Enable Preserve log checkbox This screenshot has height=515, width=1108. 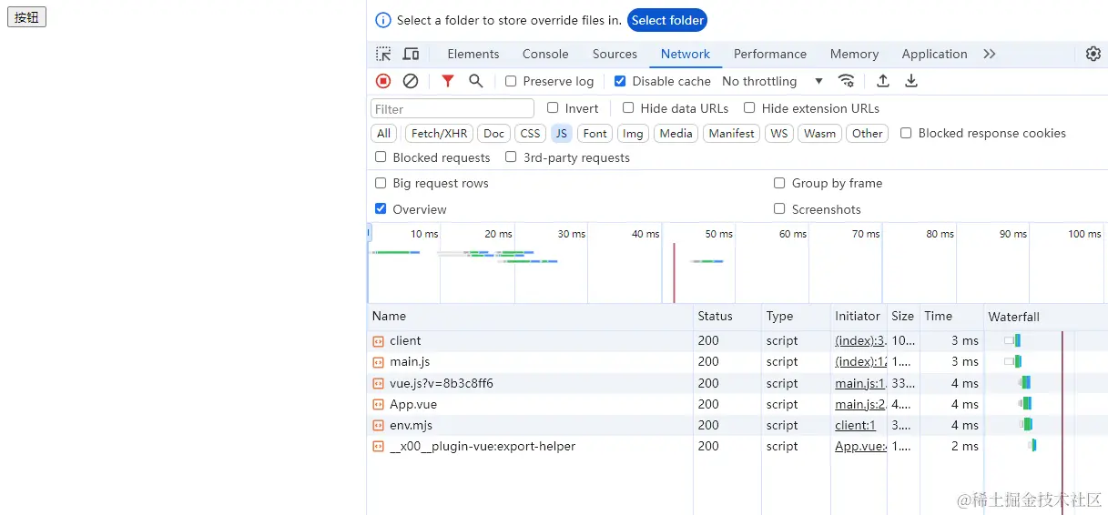tap(511, 81)
